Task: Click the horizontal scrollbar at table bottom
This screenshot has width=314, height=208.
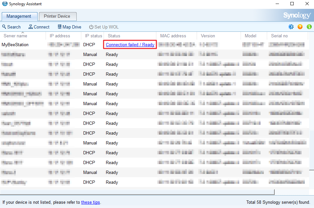Action: click(x=137, y=192)
